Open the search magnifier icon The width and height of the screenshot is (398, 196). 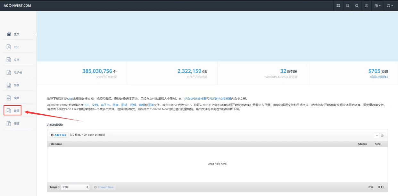[x=357, y=6]
